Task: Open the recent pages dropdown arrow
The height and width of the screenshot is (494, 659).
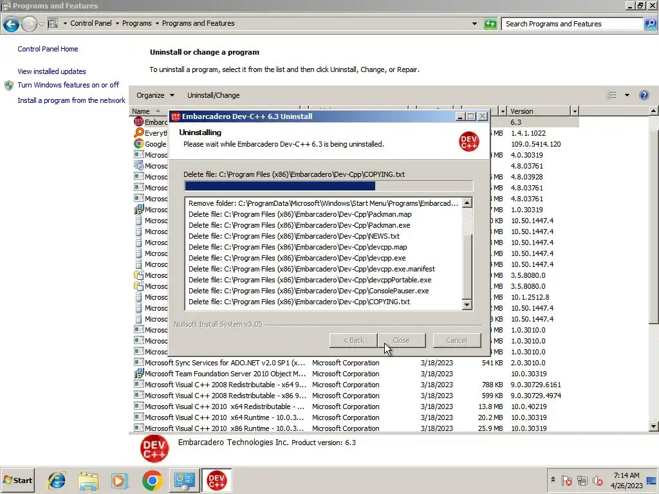Action: (41, 24)
